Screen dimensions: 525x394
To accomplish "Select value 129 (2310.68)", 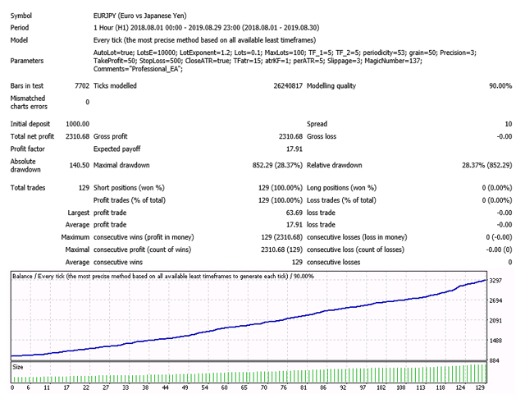I will point(282,237).
